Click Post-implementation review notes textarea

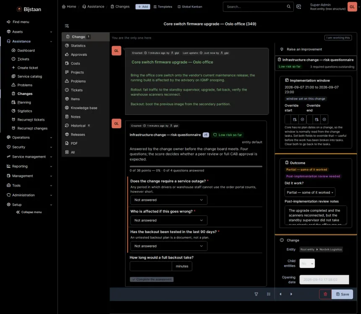316,215
